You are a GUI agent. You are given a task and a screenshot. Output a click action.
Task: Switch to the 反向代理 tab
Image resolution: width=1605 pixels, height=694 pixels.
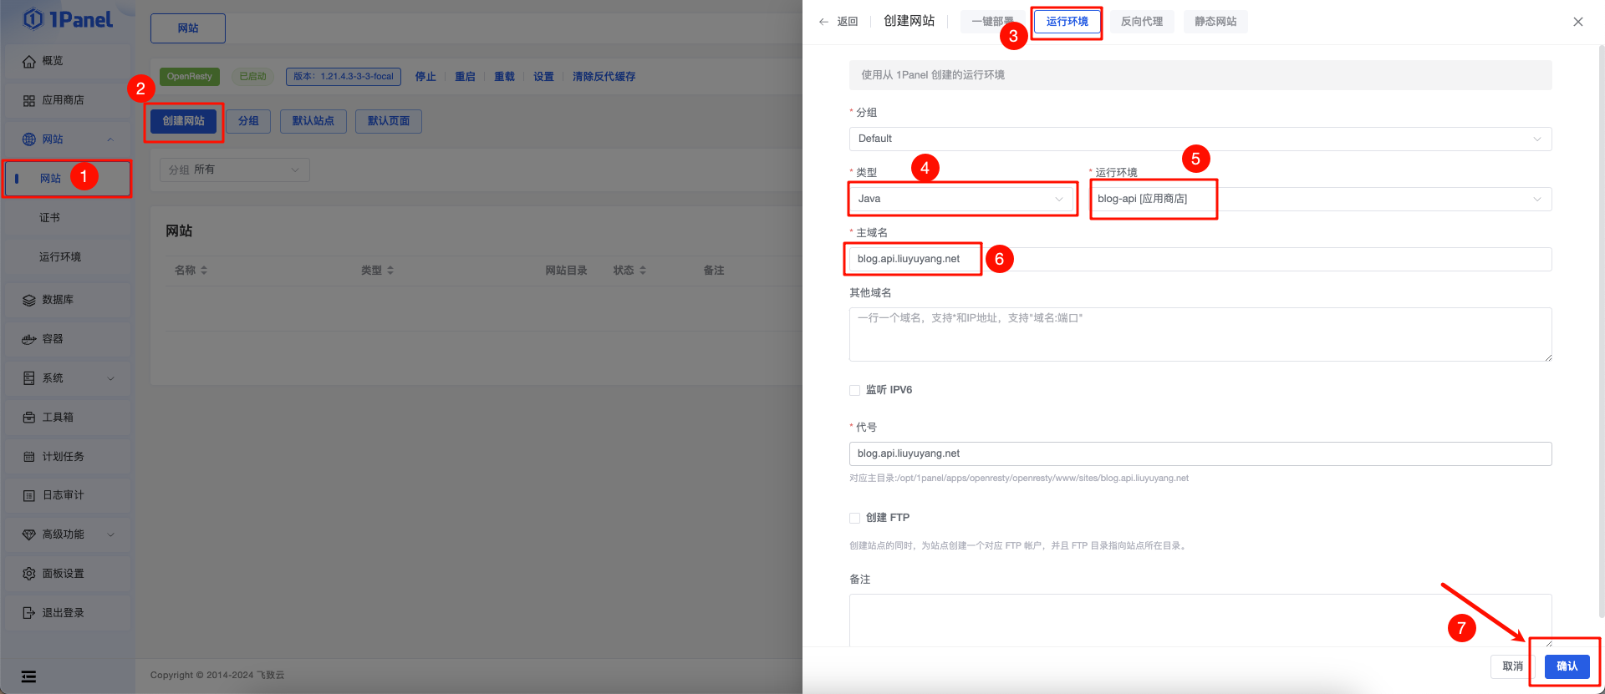tap(1141, 22)
